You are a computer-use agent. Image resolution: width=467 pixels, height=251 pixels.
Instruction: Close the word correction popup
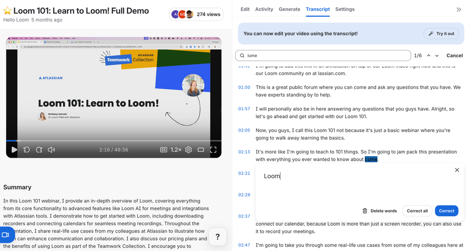coord(457,170)
